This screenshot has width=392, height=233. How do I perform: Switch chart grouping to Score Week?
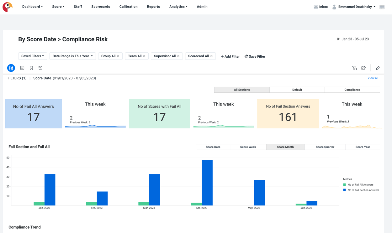[x=248, y=147]
